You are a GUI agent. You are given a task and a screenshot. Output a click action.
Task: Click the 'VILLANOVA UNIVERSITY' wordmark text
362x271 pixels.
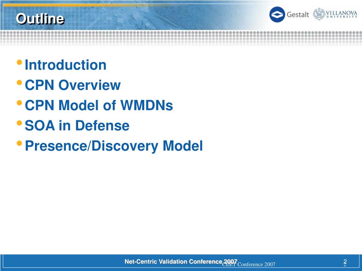pos(342,14)
